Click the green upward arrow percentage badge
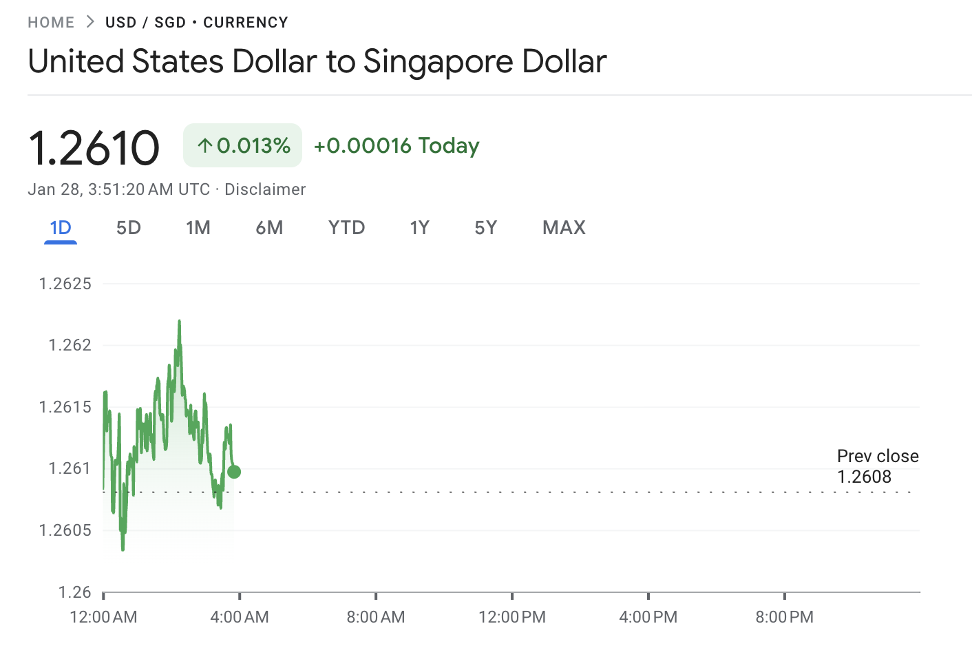Viewport: 972px width, 657px height. [242, 145]
